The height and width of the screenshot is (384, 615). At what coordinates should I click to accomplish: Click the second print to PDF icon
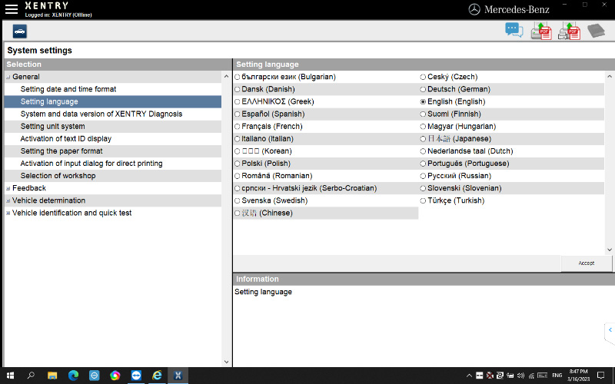(569, 31)
